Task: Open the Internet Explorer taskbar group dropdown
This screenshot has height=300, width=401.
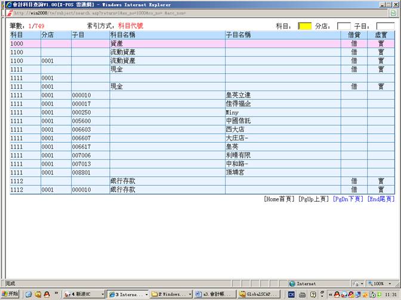Action: click(x=146, y=294)
